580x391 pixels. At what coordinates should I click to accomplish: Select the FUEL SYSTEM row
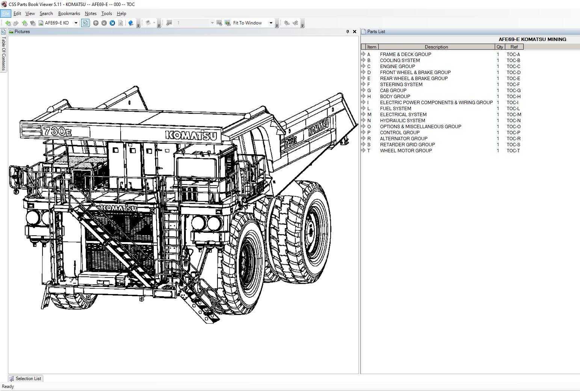click(x=442, y=108)
